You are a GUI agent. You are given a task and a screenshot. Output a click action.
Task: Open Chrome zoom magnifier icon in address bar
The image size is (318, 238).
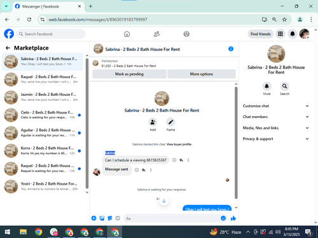[x=274, y=20]
